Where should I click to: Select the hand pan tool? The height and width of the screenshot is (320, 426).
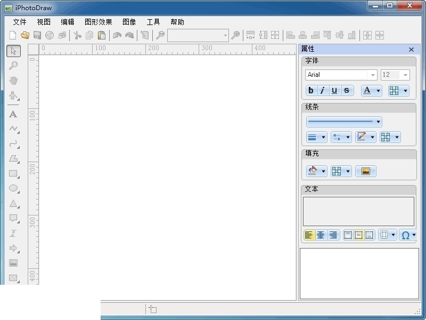pyautogui.click(x=14, y=81)
